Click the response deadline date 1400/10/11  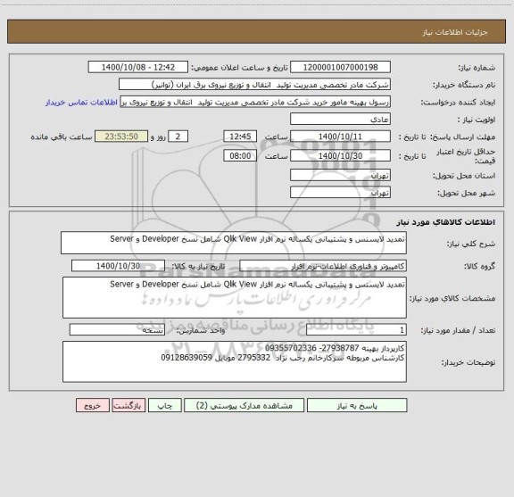(340, 137)
